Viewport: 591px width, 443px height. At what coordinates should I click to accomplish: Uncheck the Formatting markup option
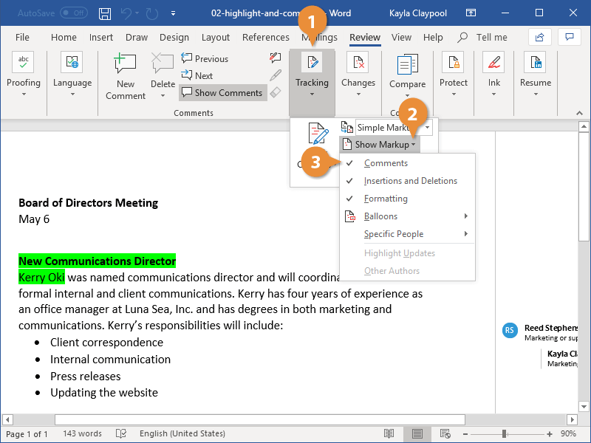pyautogui.click(x=386, y=199)
